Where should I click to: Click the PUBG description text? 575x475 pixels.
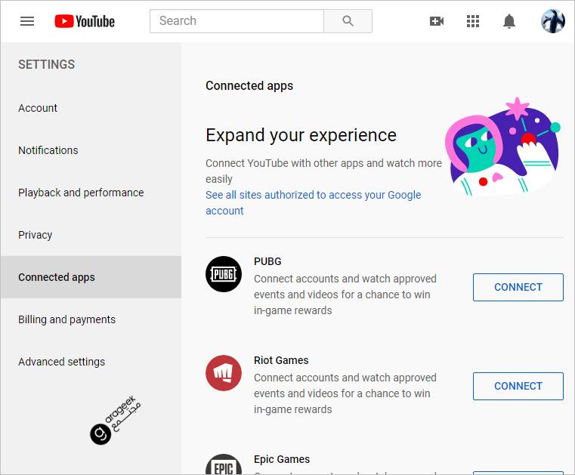tap(345, 295)
